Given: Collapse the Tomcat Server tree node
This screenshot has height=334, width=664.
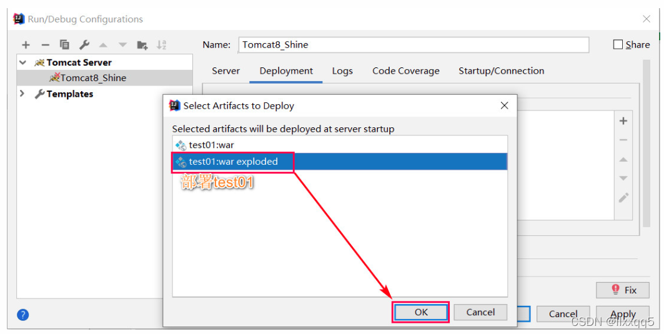Looking at the screenshot, I should (x=23, y=62).
